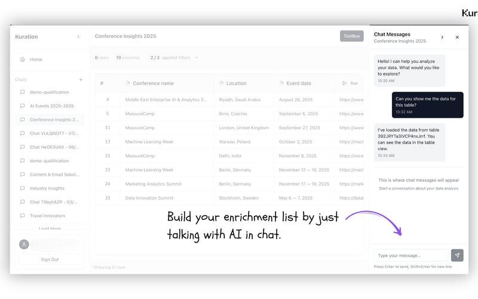Click chat bubble icon beside Travel Innovators
Screen dimensions: 478x299
[x=22, y=216]
